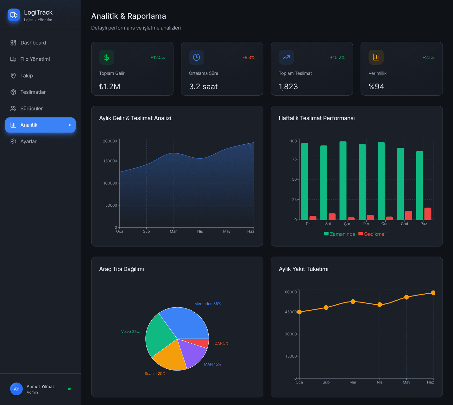Open Ayarlar settings page

(x=41, y=141)
